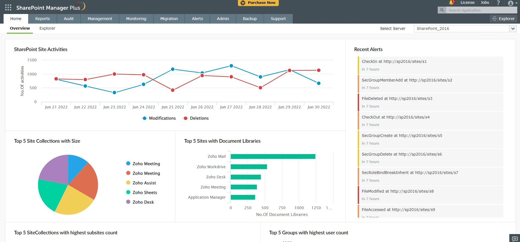Open the License link
This screenshot has height=242, width=520.
tap(467, 2)
